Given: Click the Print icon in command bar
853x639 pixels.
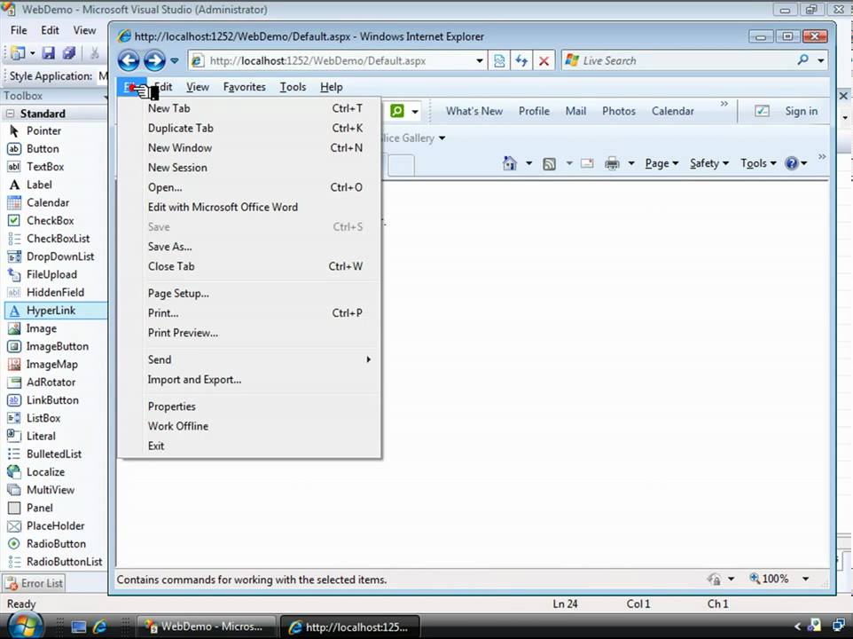Looking at the screenshot, I should click(x=612, y=163).
